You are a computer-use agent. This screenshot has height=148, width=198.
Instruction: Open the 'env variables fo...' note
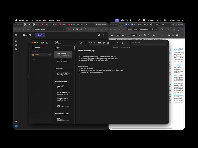point(63,74)
